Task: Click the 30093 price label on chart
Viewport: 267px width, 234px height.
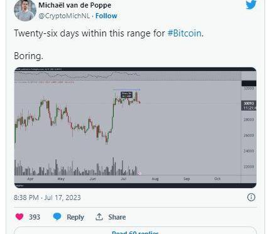Action: click(x=249, y=103)
